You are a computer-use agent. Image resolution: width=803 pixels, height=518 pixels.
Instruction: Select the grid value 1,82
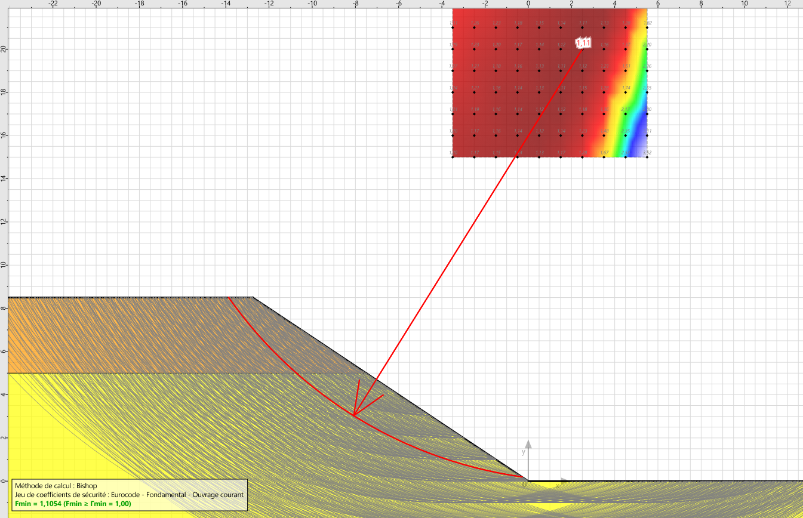coord(648,23)
